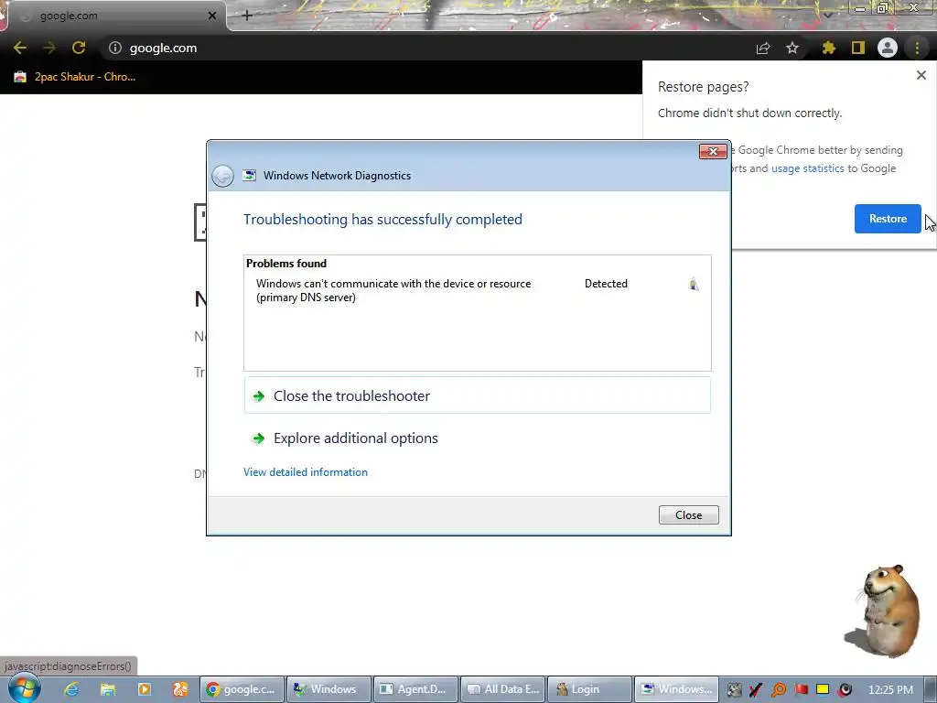Click the yellow square tray icon
The image size is (937, 703).
(x=823, y=689)
